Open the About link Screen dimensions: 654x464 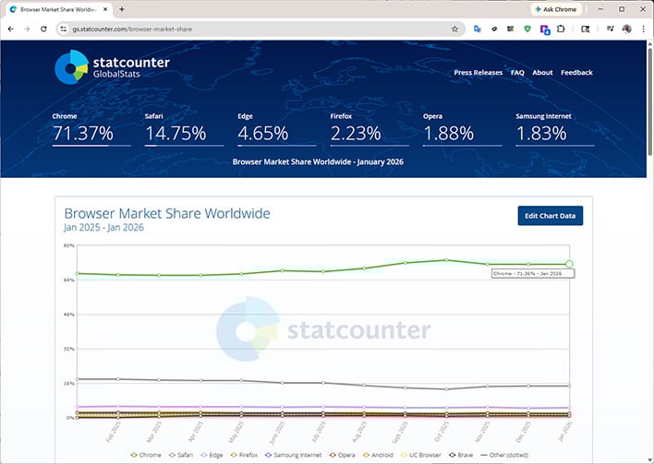click(x=542, y=73)
